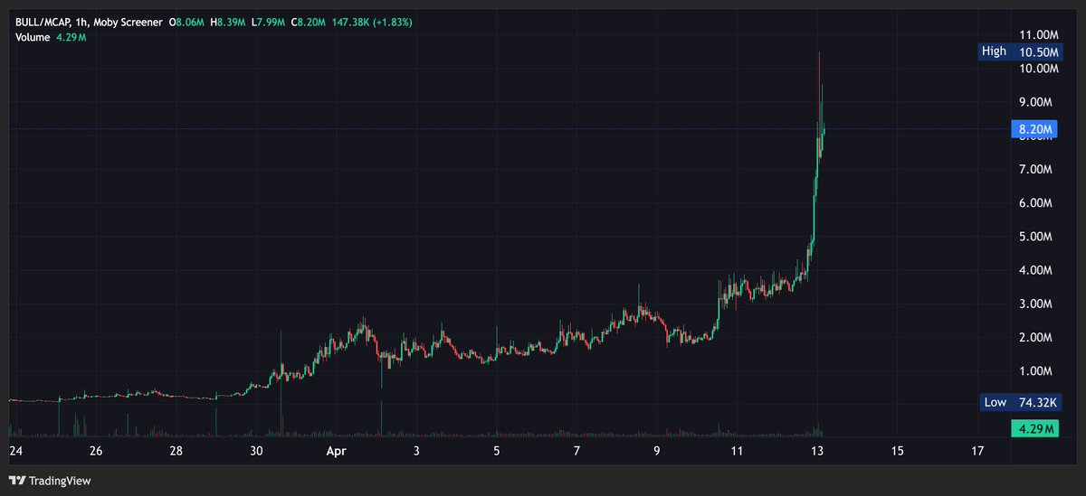Image resolution: width=1086 pixels, height=496 pixels.
Task: Click the 1.00M price axis tick
Action: click(x=1036, y=371)
